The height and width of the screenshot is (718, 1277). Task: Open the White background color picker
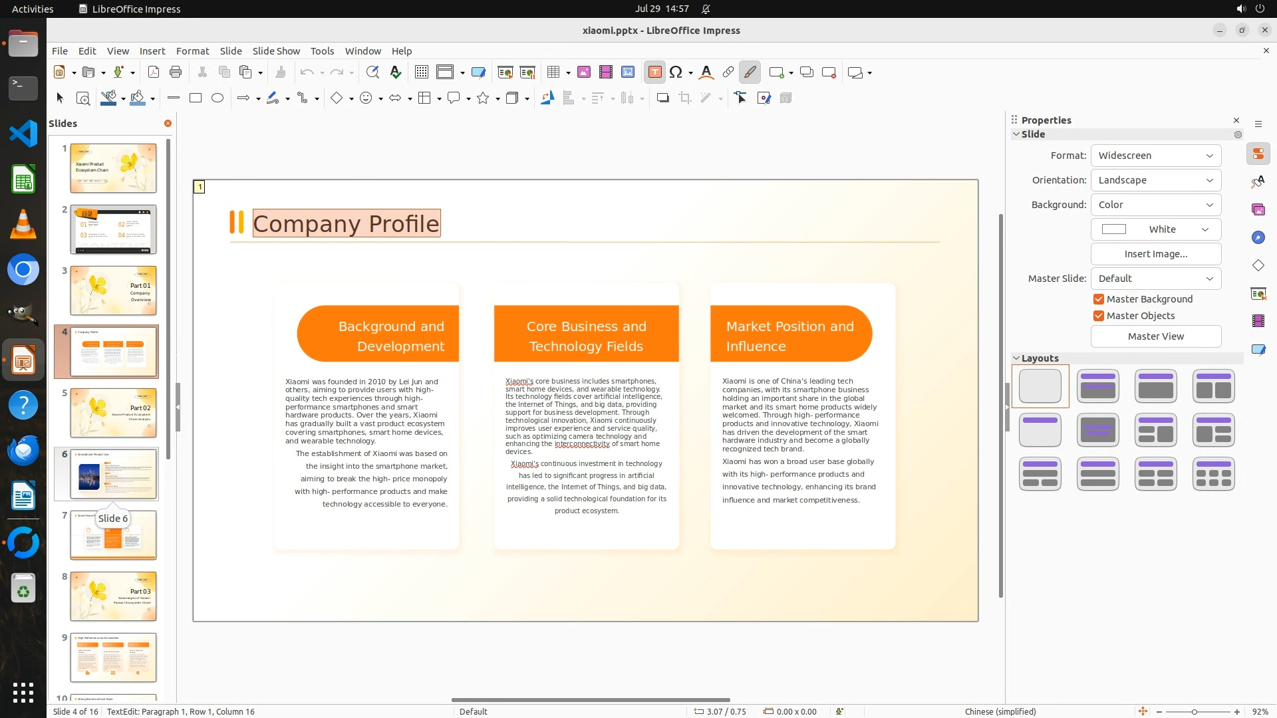[x=1155, y=229]
